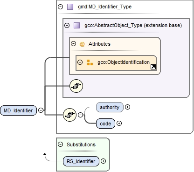This screenshot has width=194, height=172.
Task: Select the code element
Action: (x=105, y=124)
